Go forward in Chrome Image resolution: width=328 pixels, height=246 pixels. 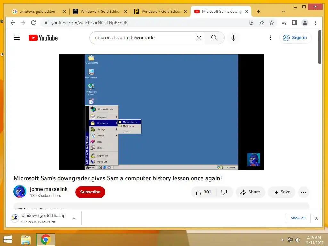[x=23, y=23]
